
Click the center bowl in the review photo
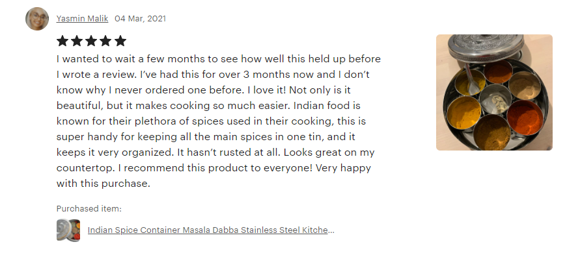tap(495, 99)
